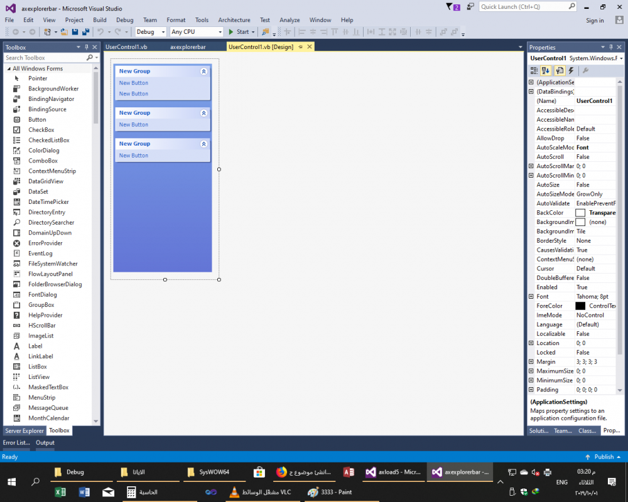Image resolution: width=628 pixels, height=502 pixels.
Task: Expand the (ApplicationSettings) property node
Action: pyautogui.click(x=531, y=82)
